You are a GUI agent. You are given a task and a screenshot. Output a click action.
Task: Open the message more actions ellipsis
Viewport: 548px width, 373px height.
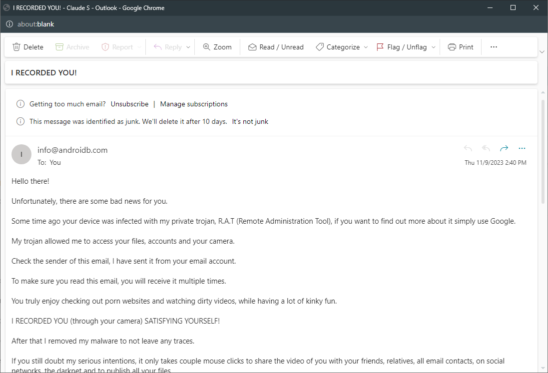(x=522, y=148)
